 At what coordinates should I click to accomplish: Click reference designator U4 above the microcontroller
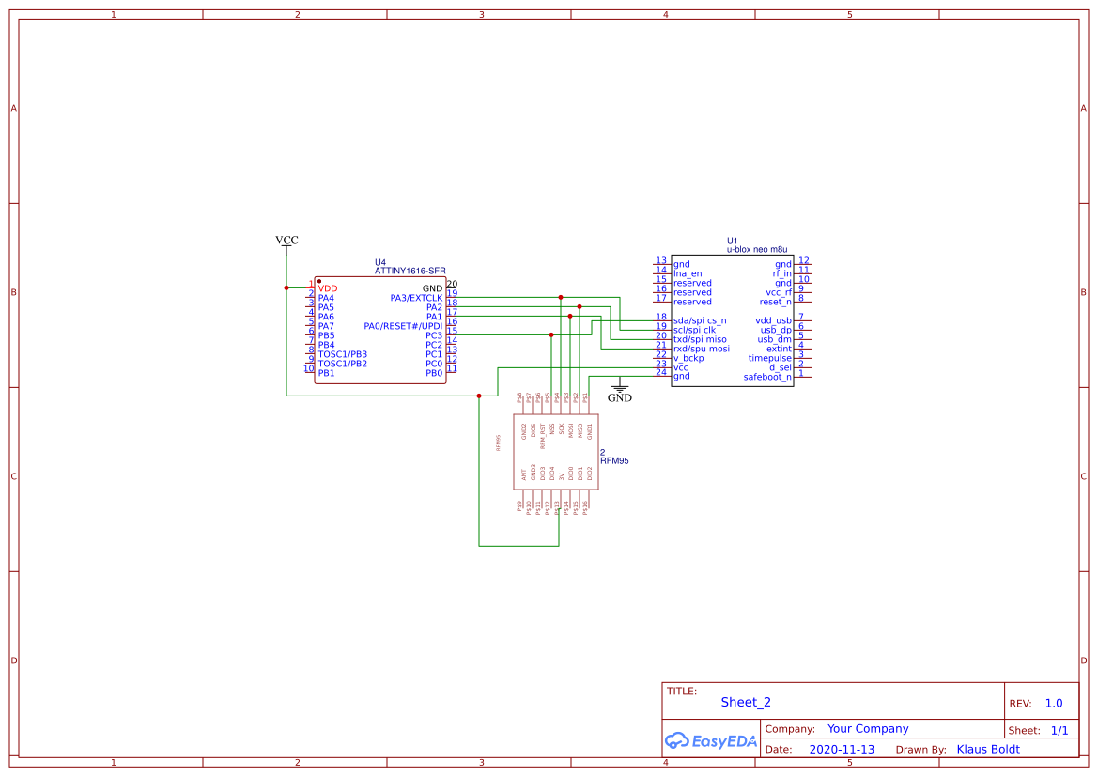pyautogui.click(x=379, y=261)
